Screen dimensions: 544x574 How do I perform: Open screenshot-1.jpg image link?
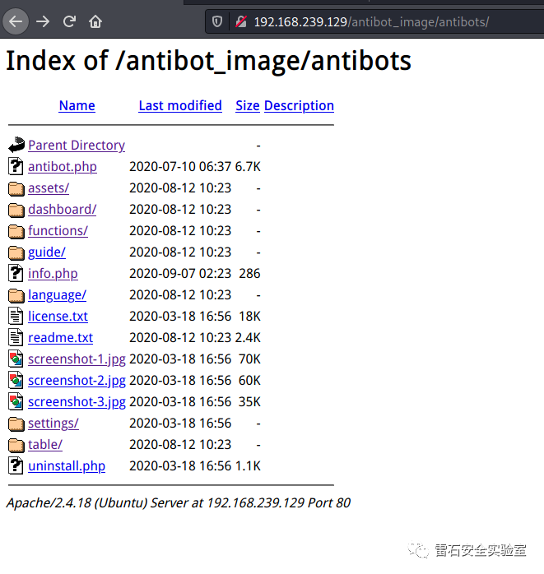click(x=77, y=359)
